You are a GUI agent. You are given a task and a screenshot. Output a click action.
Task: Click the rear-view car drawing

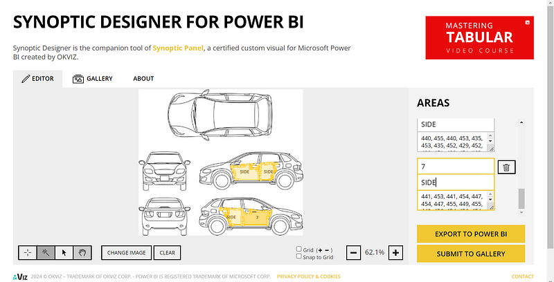[x=164, y=216]
